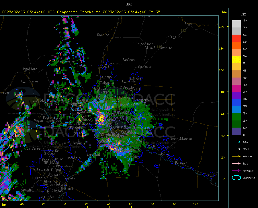This screenshot has height=208, width=258.
Task: Click the 'Encon' place label
Action: point(189,24)
